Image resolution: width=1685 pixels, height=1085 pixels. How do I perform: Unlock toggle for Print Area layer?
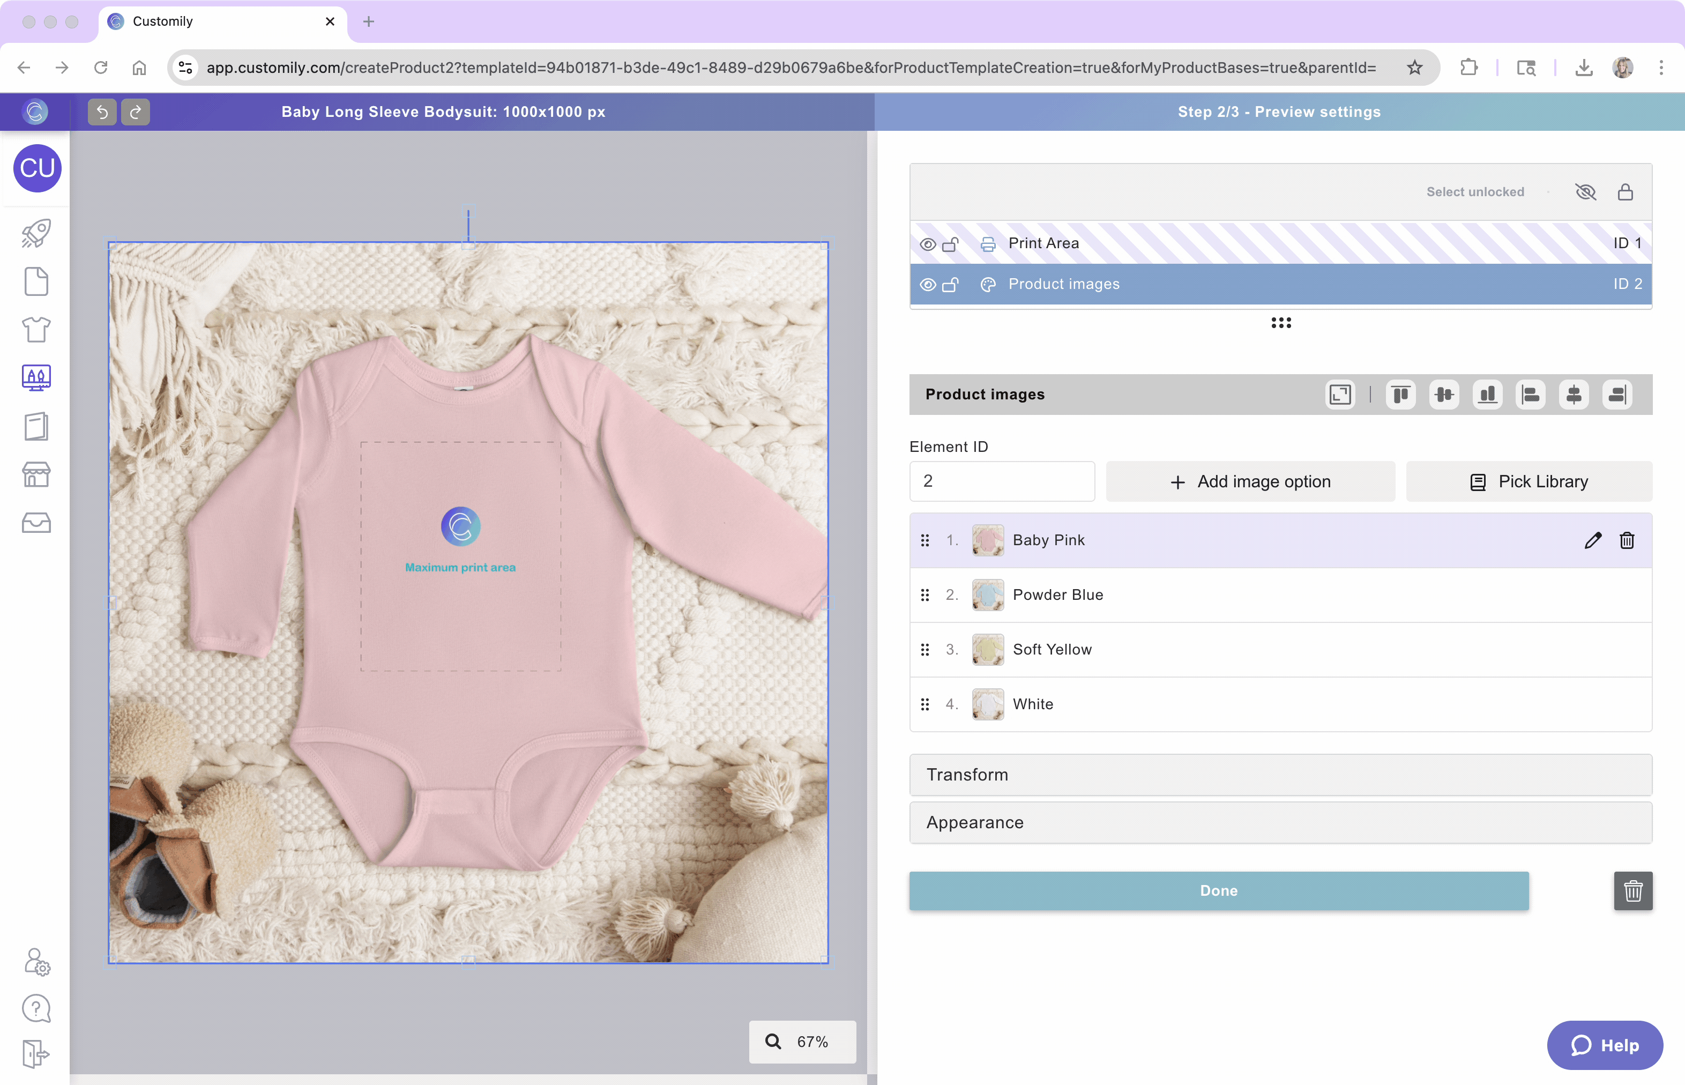(x=950, y=244)
